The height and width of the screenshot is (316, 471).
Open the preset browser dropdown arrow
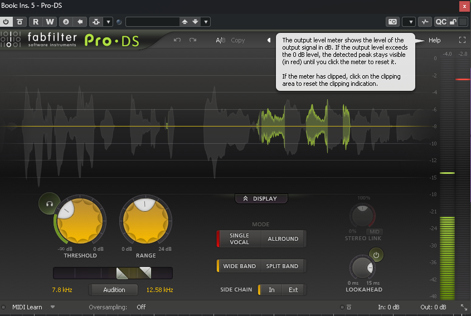[x=206, y=22]
